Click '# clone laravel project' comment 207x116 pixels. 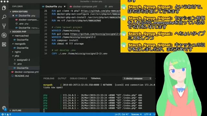click(67, 27)
